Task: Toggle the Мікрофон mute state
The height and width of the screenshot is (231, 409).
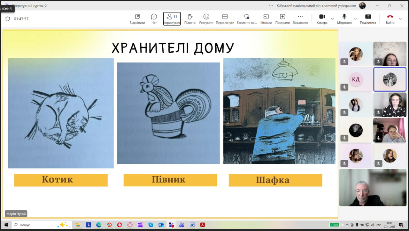Action: [x=344, y=18]
